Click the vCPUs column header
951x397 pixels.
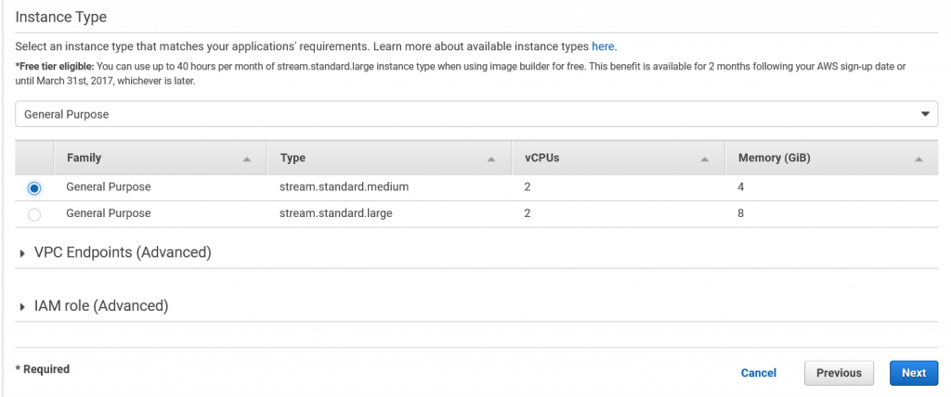pos(541,159)
